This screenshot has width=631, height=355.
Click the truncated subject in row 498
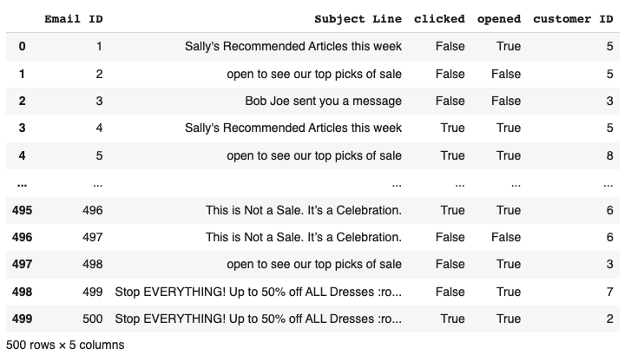pos(258,292)
